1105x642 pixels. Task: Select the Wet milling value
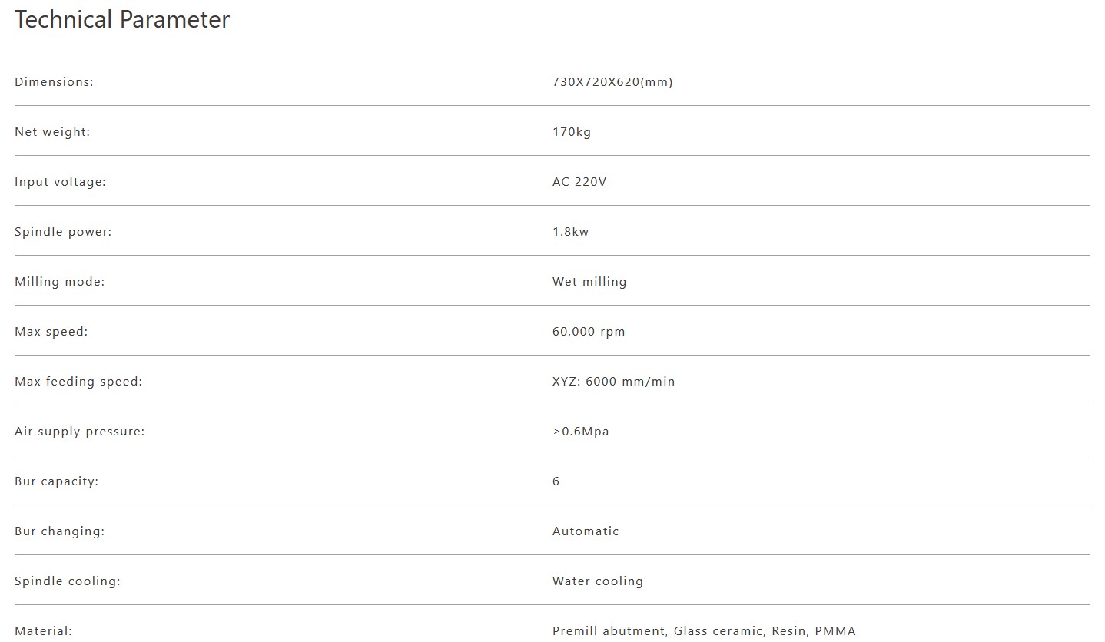[x=589, y=282]
